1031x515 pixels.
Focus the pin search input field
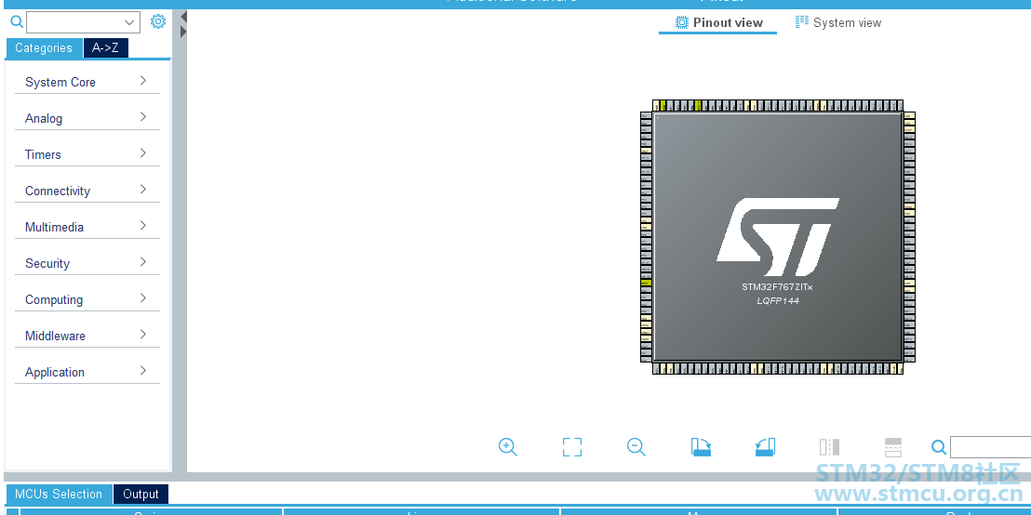point(990,447)
